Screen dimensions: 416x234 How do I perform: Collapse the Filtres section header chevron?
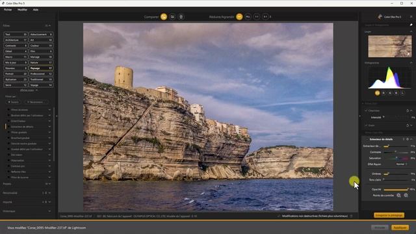pyautogui.click(x=49, y=25)
